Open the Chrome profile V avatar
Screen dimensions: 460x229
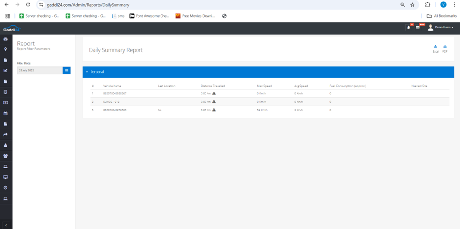pos(443,5)
